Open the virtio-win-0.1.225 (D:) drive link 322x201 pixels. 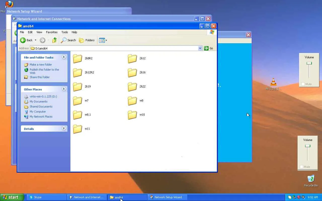point(43,96)
